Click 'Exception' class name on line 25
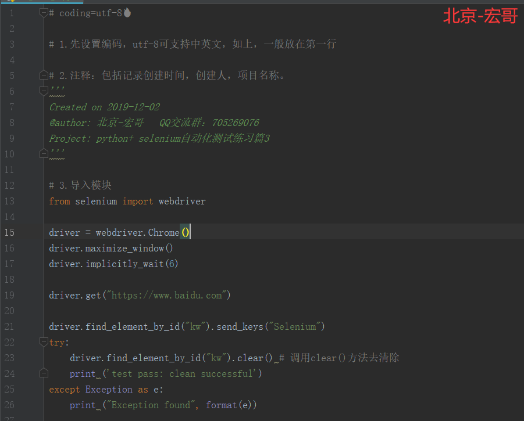Screen dimensions: 524x421 pos(109,390)
